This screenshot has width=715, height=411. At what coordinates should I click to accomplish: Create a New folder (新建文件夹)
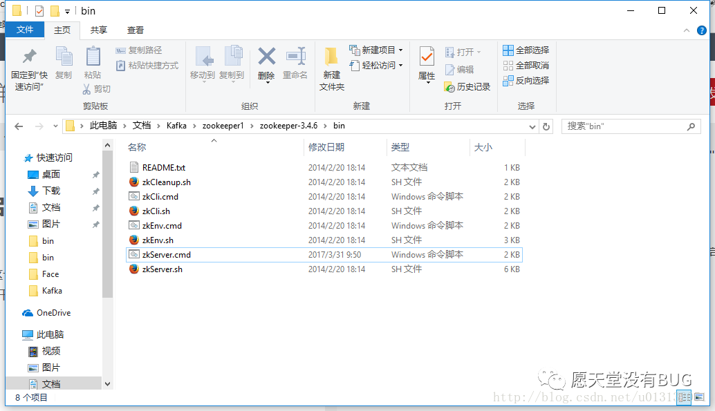(x=331, y=68)
